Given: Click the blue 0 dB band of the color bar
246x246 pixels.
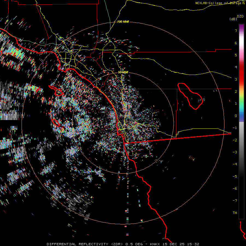Looking at the screenshot, I should (241, 116).
